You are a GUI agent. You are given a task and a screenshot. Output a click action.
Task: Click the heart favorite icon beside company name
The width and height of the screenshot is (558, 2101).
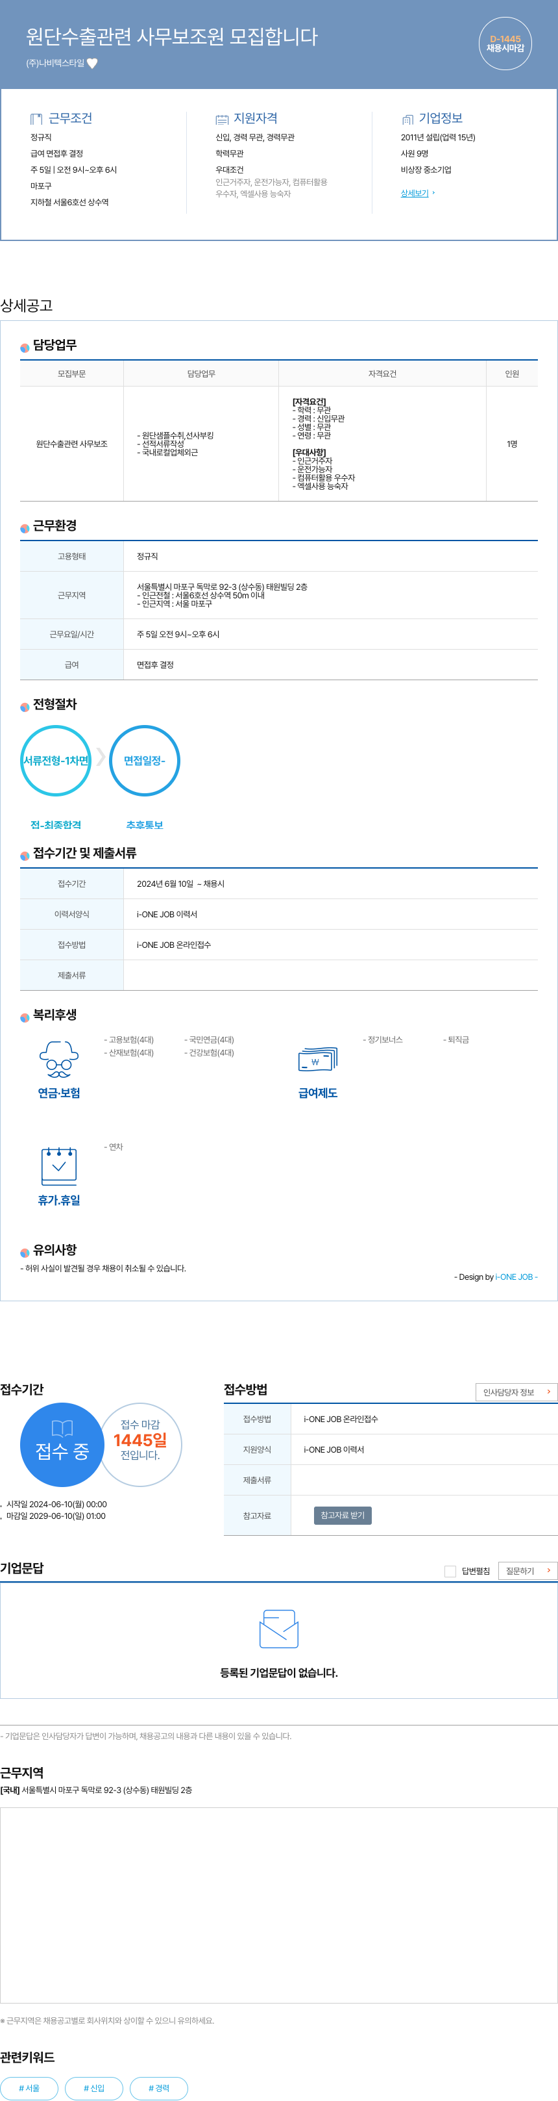pos(92,64)
